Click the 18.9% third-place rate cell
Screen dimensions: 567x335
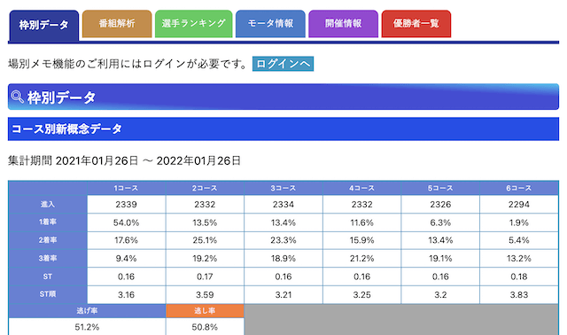coord(283,258)
